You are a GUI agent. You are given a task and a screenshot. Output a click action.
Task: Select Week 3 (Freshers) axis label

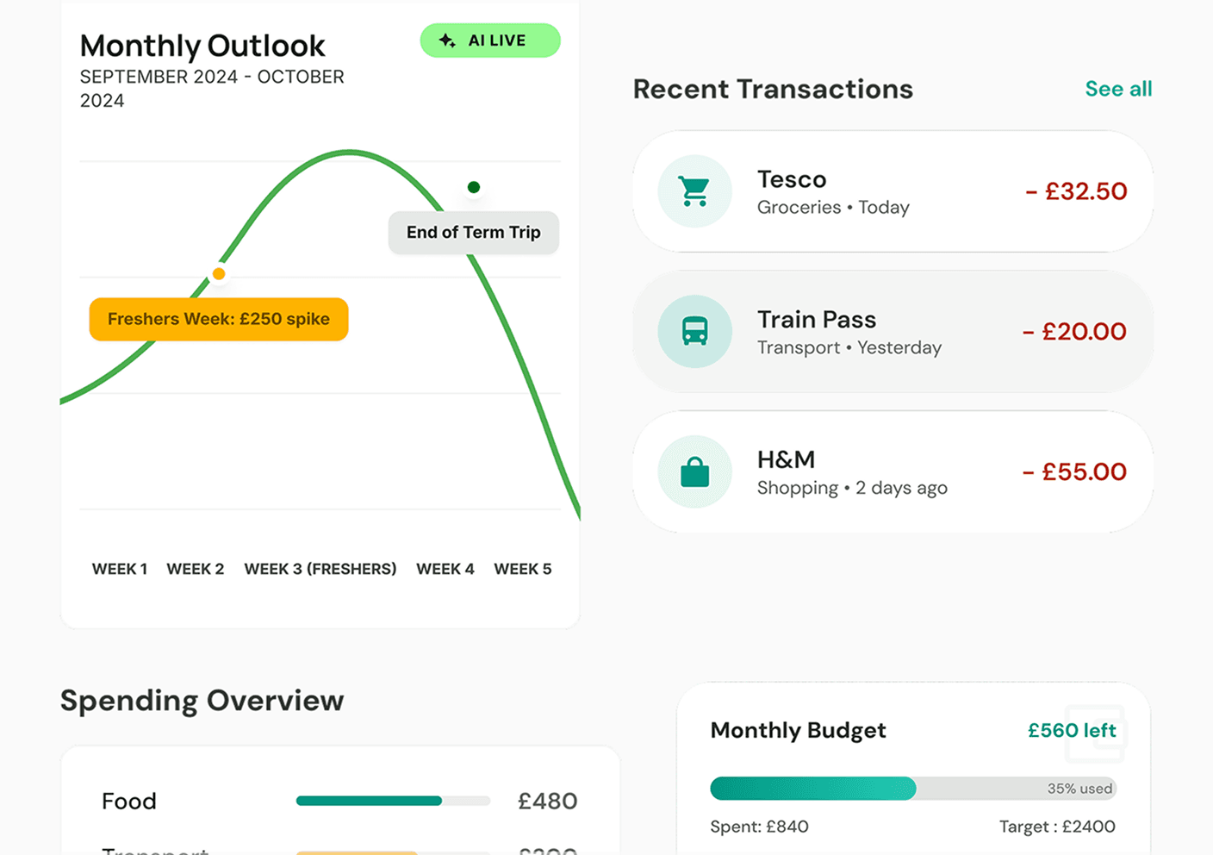320,569
